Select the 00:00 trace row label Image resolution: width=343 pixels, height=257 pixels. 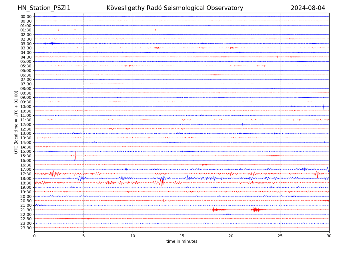26,17
